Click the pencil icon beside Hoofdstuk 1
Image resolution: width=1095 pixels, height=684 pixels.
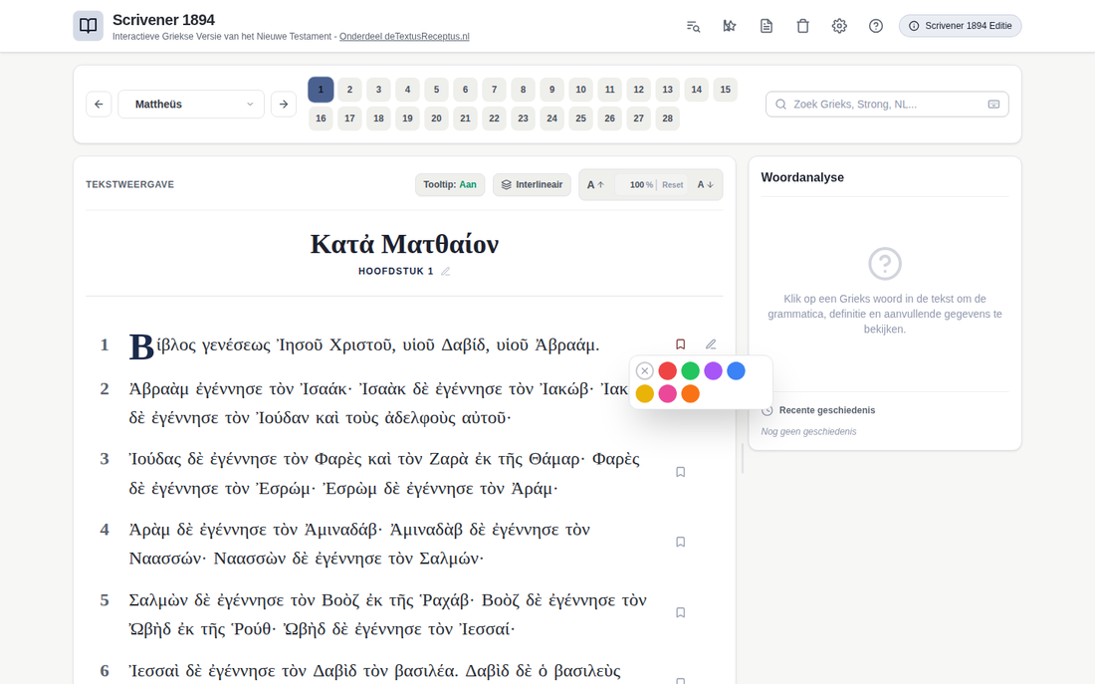click(x=446, y=271)
